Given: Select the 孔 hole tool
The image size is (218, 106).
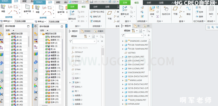Looking at the screenshot, I should tap(198, 8).
